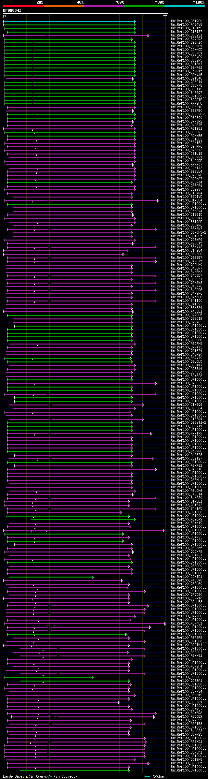208x779 pixels.
Task: Open hit UniRef100_A4S4V8
Action: [x=187, y=25]
